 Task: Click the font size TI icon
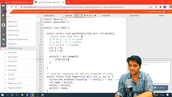coord(87,16)
